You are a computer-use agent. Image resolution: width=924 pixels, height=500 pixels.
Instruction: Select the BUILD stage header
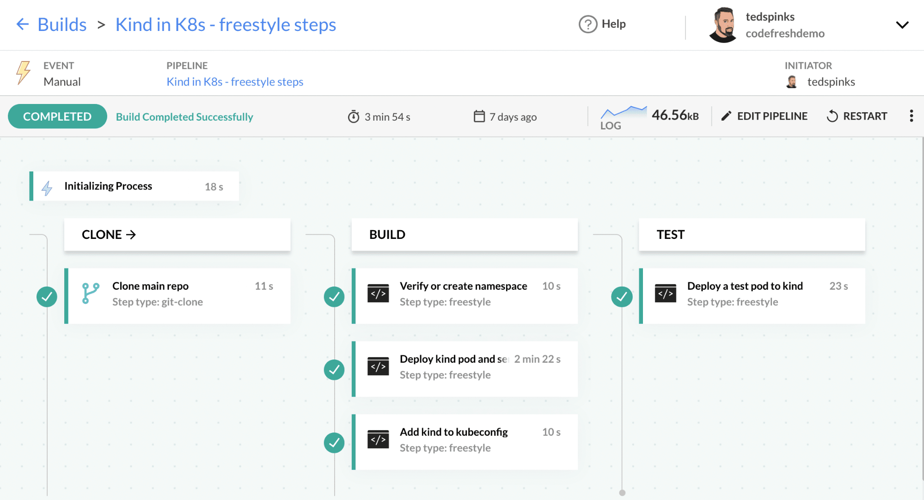tap(387, 235)
